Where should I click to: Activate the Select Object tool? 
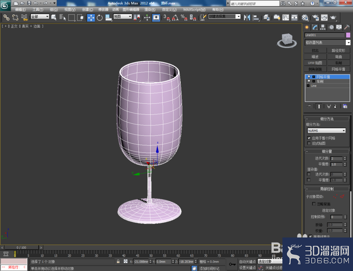[54, 17]
